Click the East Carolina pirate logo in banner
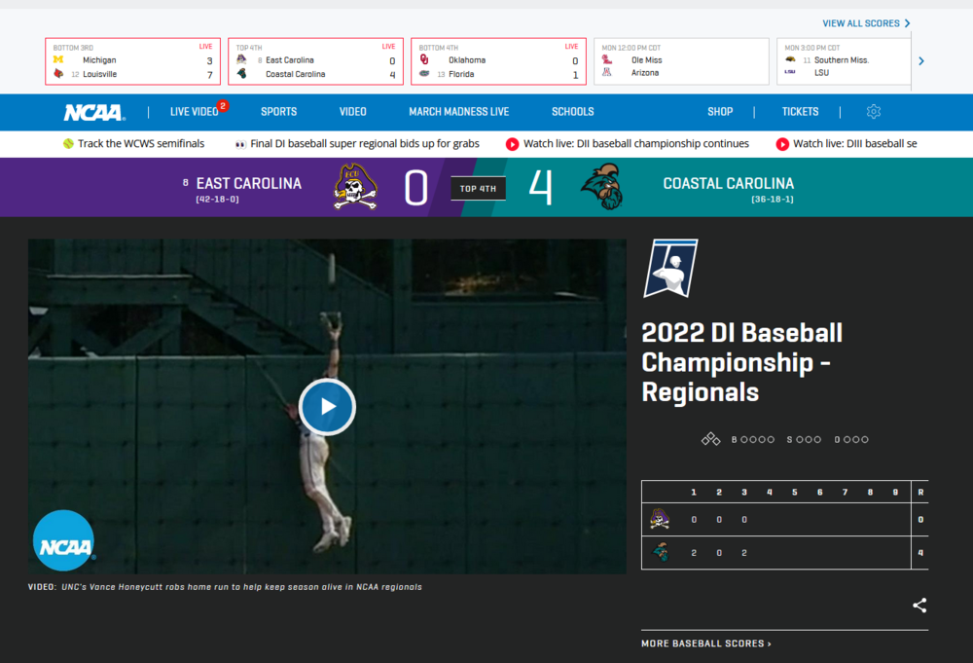The width and height of the screenshot is (973, 663). pos(356,186)
